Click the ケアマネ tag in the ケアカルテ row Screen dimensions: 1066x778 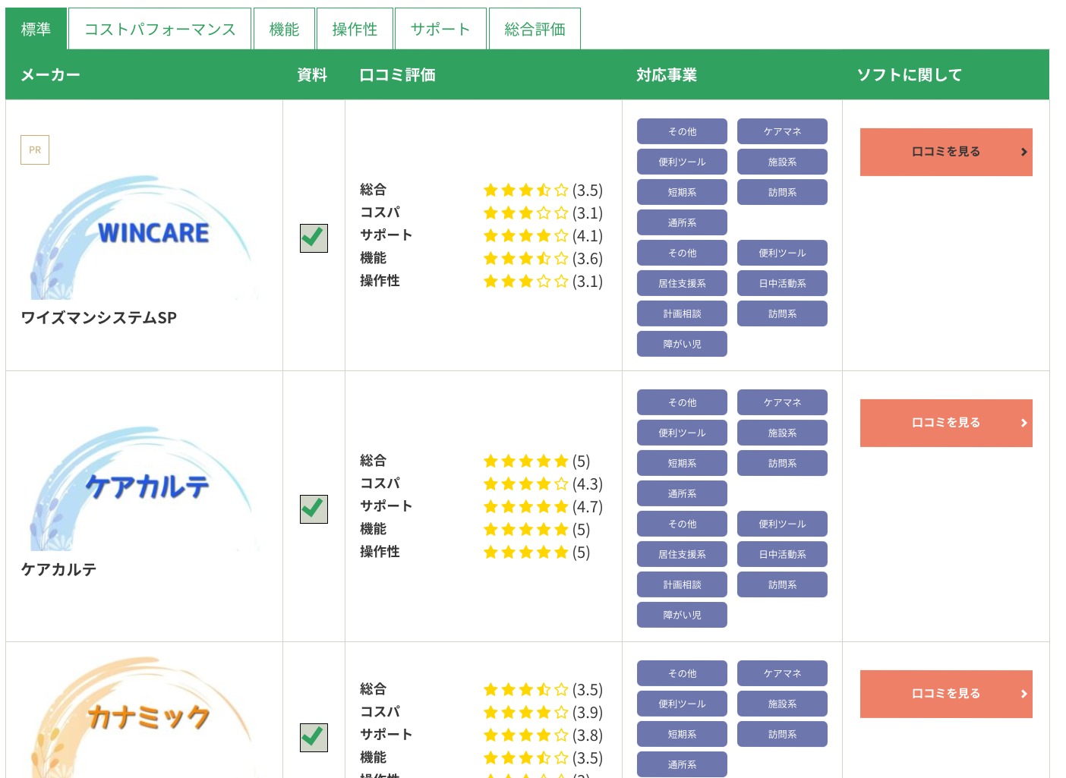782,402
